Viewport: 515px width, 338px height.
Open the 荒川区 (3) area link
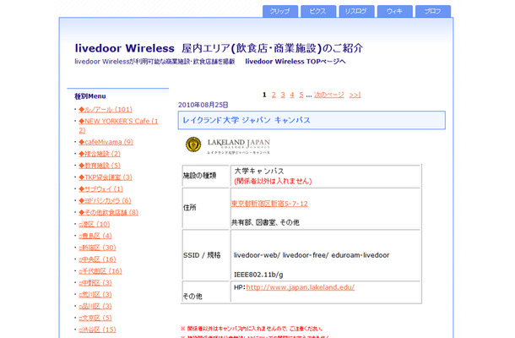coord(95,295)
